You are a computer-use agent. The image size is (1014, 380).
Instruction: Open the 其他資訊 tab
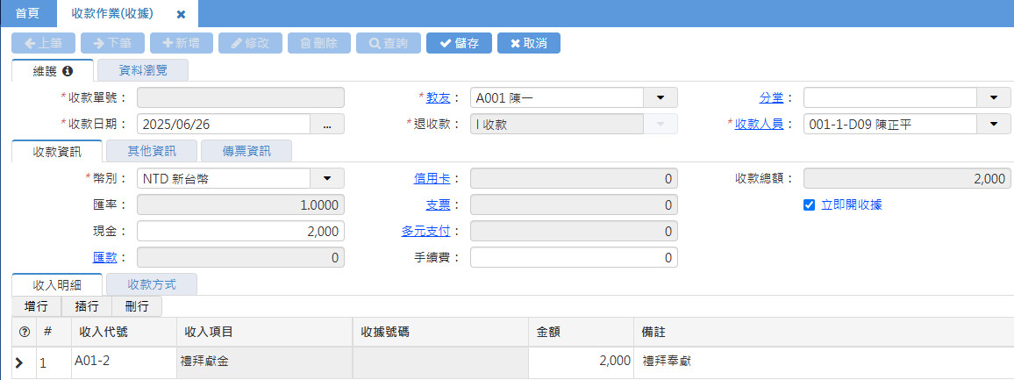[x=152, y=151]
